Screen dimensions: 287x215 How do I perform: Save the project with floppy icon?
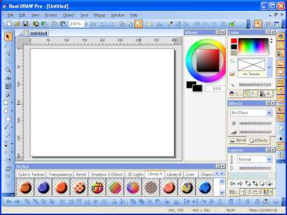click(x=26, y=24)
